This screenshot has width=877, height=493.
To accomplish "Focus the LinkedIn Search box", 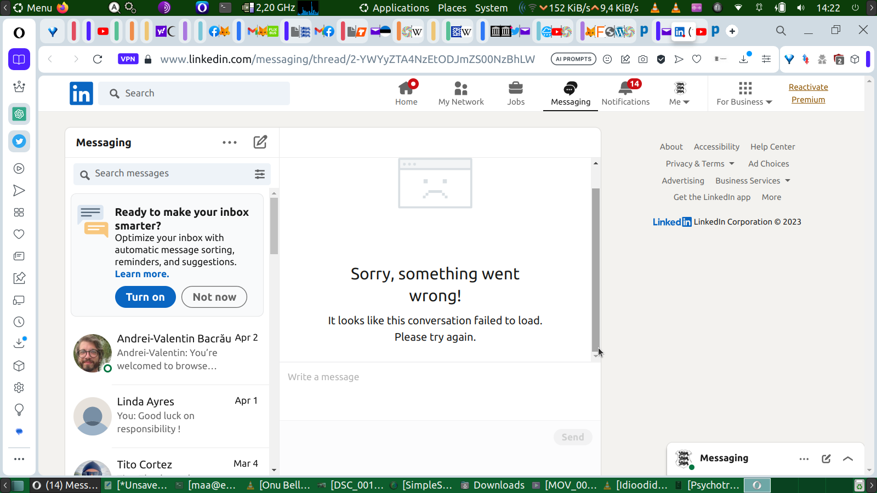I will [194, 93].
